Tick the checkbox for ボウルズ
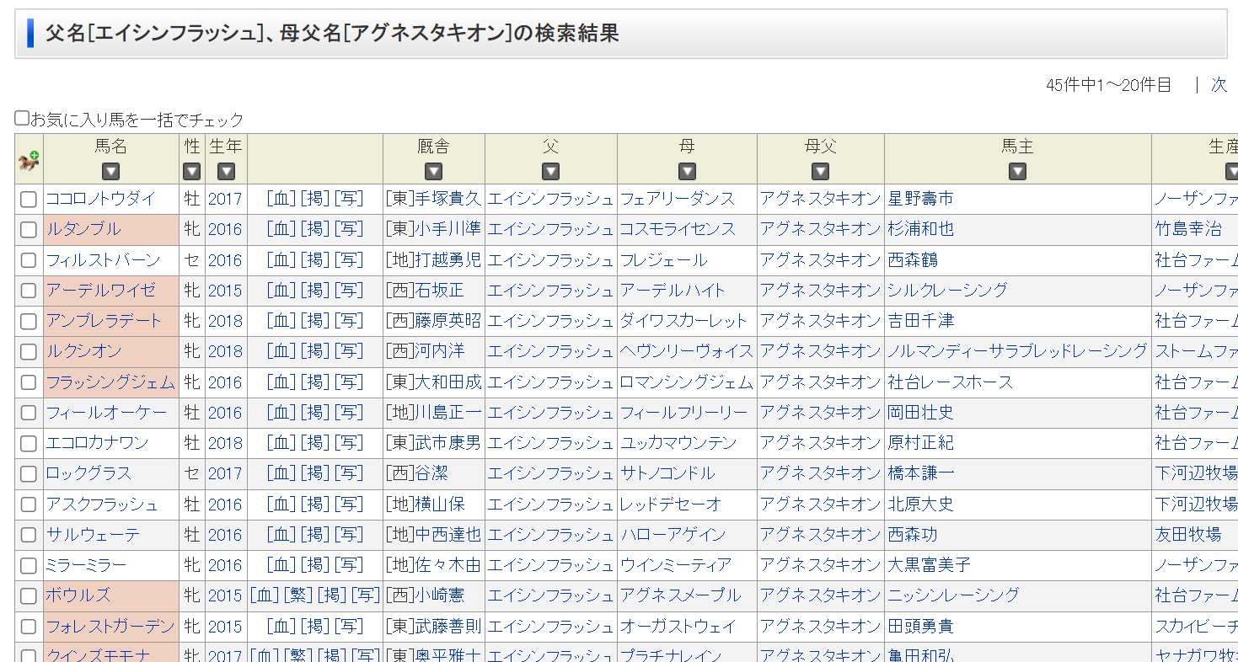1238x662 pixels. 29,596
